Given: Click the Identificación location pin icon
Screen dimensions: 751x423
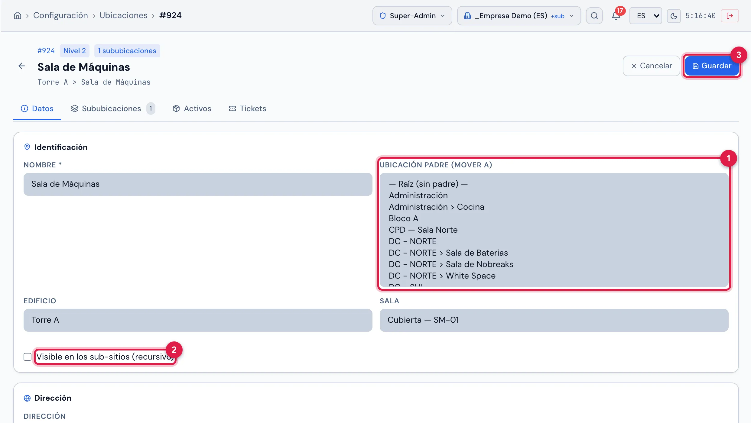Looking at the screenshot, I should (27, 147).
